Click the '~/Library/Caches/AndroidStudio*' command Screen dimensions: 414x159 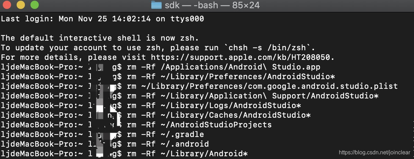coord(219,115)
